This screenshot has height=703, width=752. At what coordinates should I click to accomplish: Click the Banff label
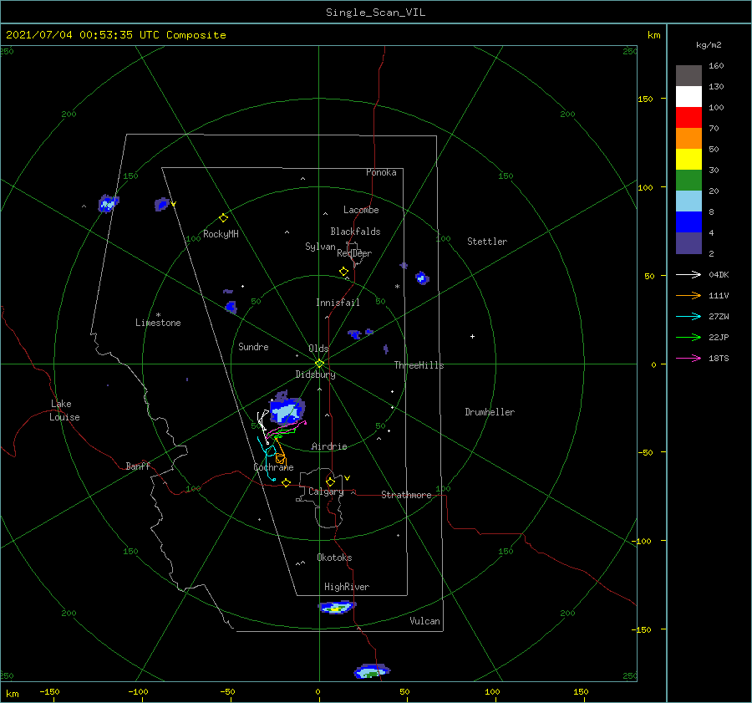[x=138, y=466]
